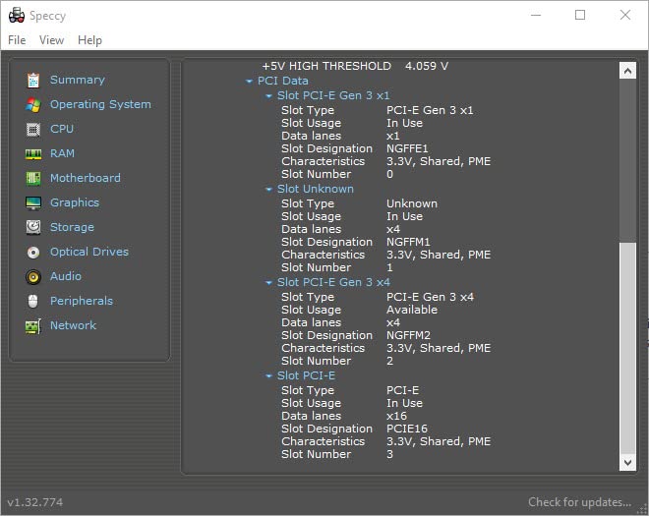Collapse the PCI Data tree node
The width and height of the screenshot is (649, 516).
pos(250,82)
